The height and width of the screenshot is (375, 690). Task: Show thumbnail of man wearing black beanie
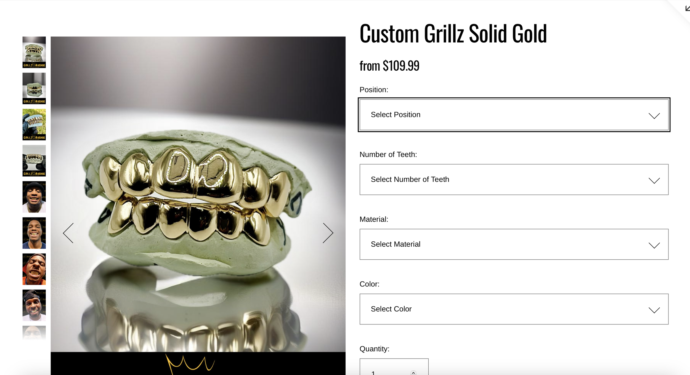pyautogui.click(x=34, y=197)
